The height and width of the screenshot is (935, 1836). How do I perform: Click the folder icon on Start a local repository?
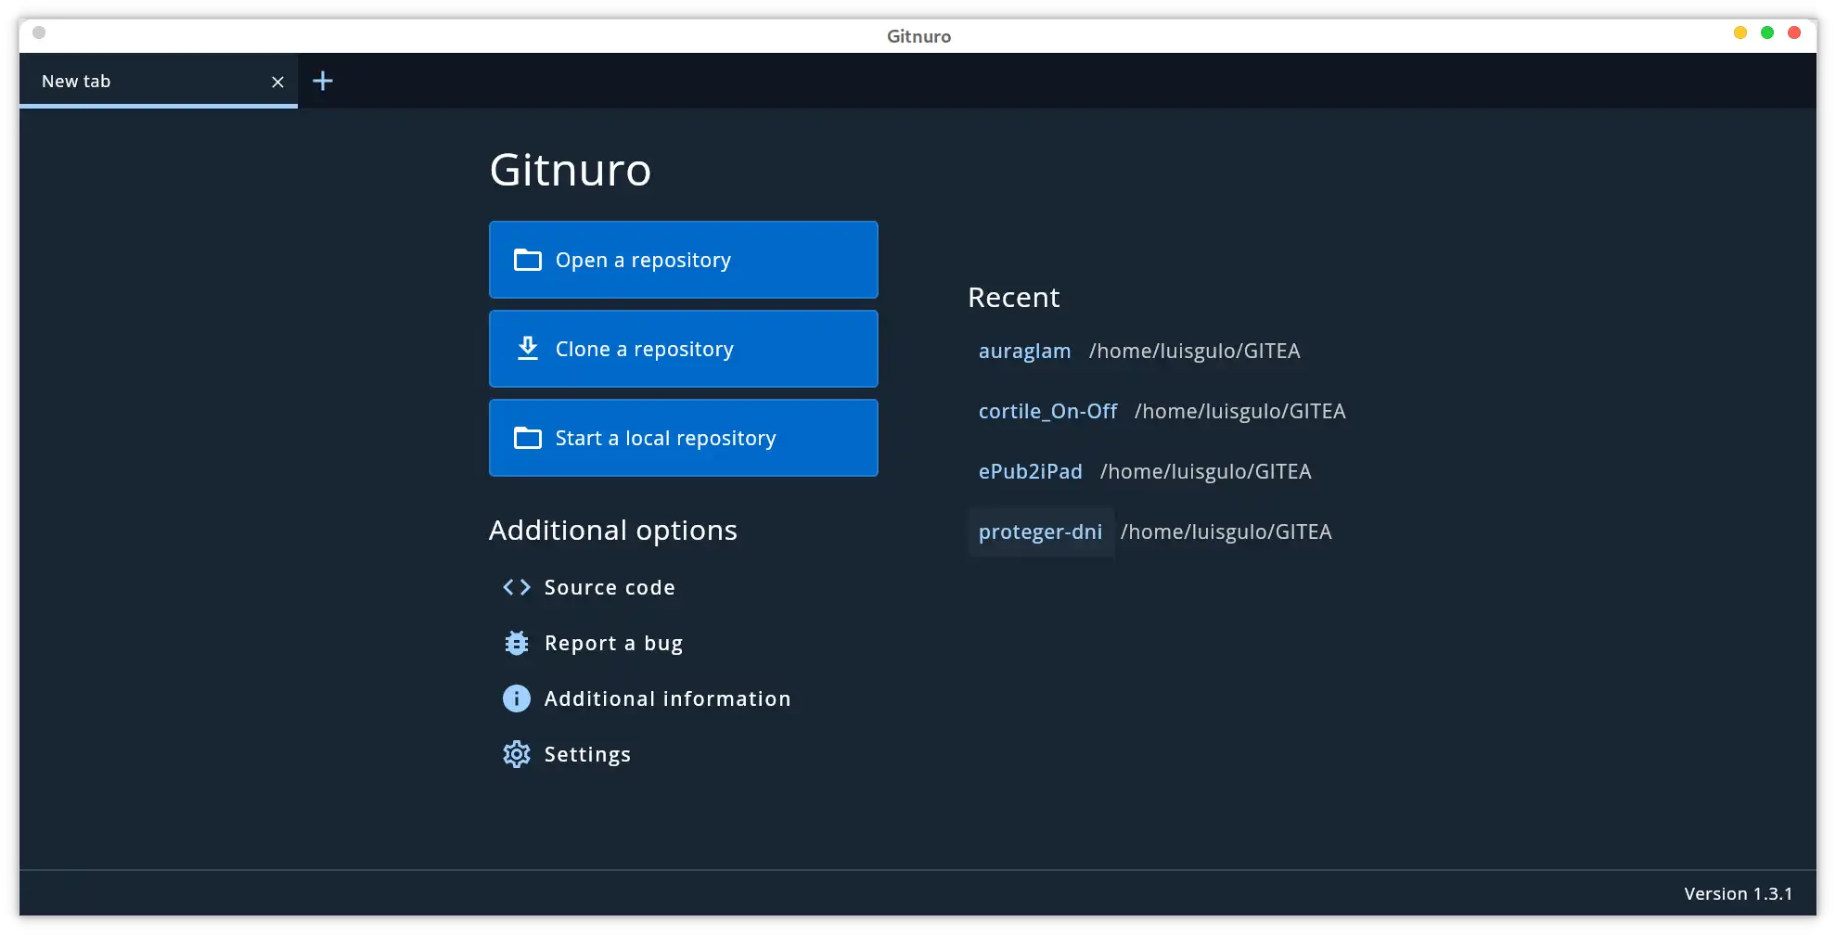tap(528, 438)
